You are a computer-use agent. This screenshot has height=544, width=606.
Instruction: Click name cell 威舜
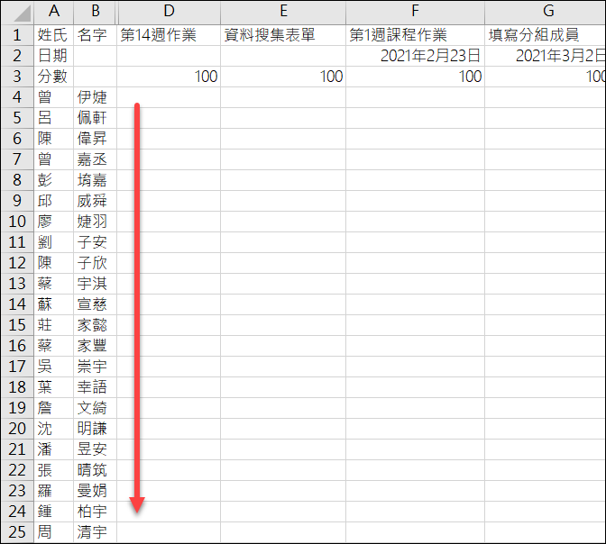pos(95,201)
